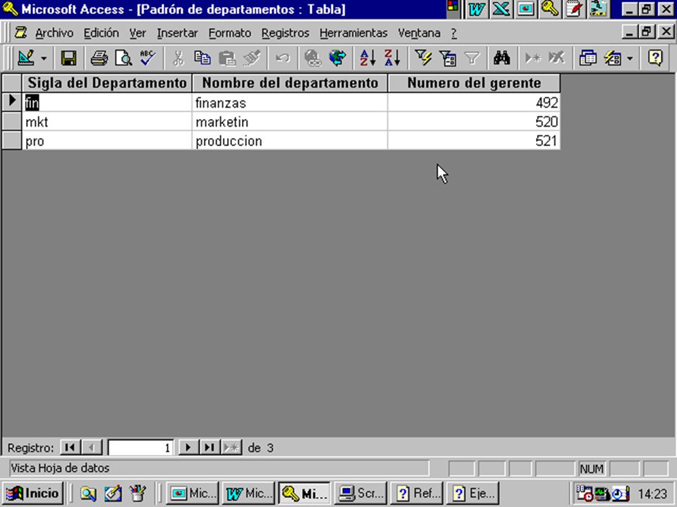This screenshot has height=507, width=677.
Task: Select the row selector for the pro record
Action: [x=12, y=141]
